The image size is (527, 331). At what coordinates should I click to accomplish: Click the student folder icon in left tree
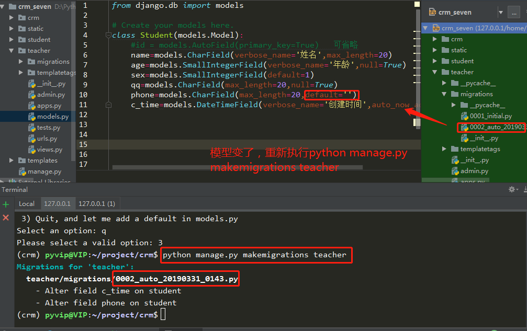22,40
